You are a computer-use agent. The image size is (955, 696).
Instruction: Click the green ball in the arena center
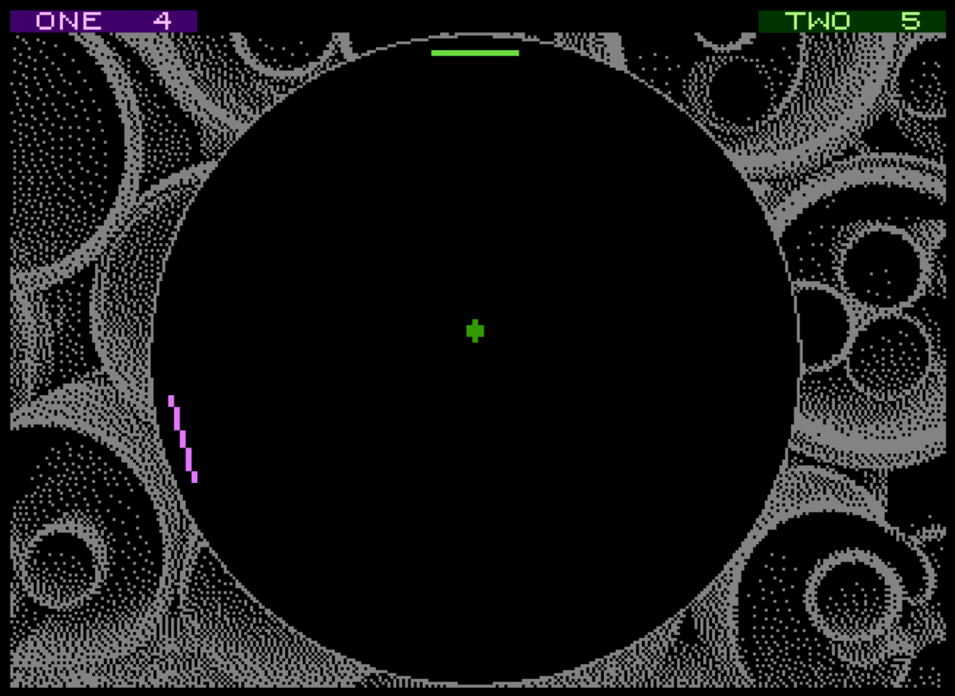pyautogui.click(x=475, y=331)
